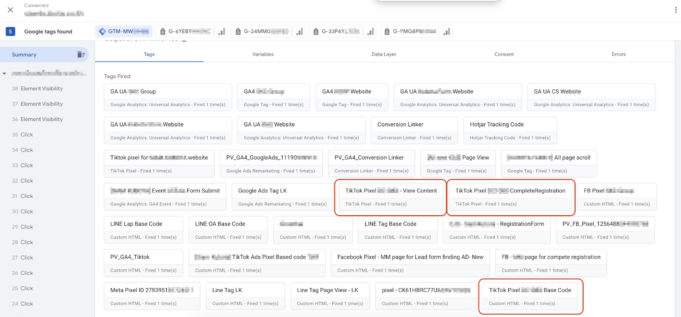
Task: Select the G-33P4Y Google tag chip
Action: tap(343, 31)
